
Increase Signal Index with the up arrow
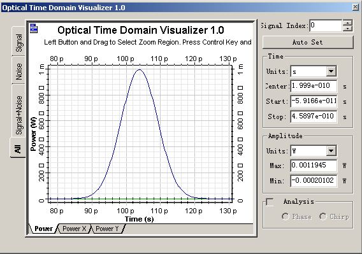click(x=347, y=23)
